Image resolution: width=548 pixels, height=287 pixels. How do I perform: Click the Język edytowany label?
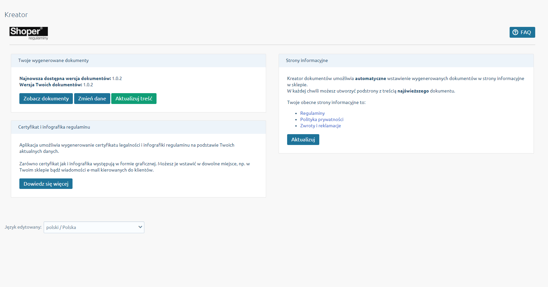click(x=23, y=227)
